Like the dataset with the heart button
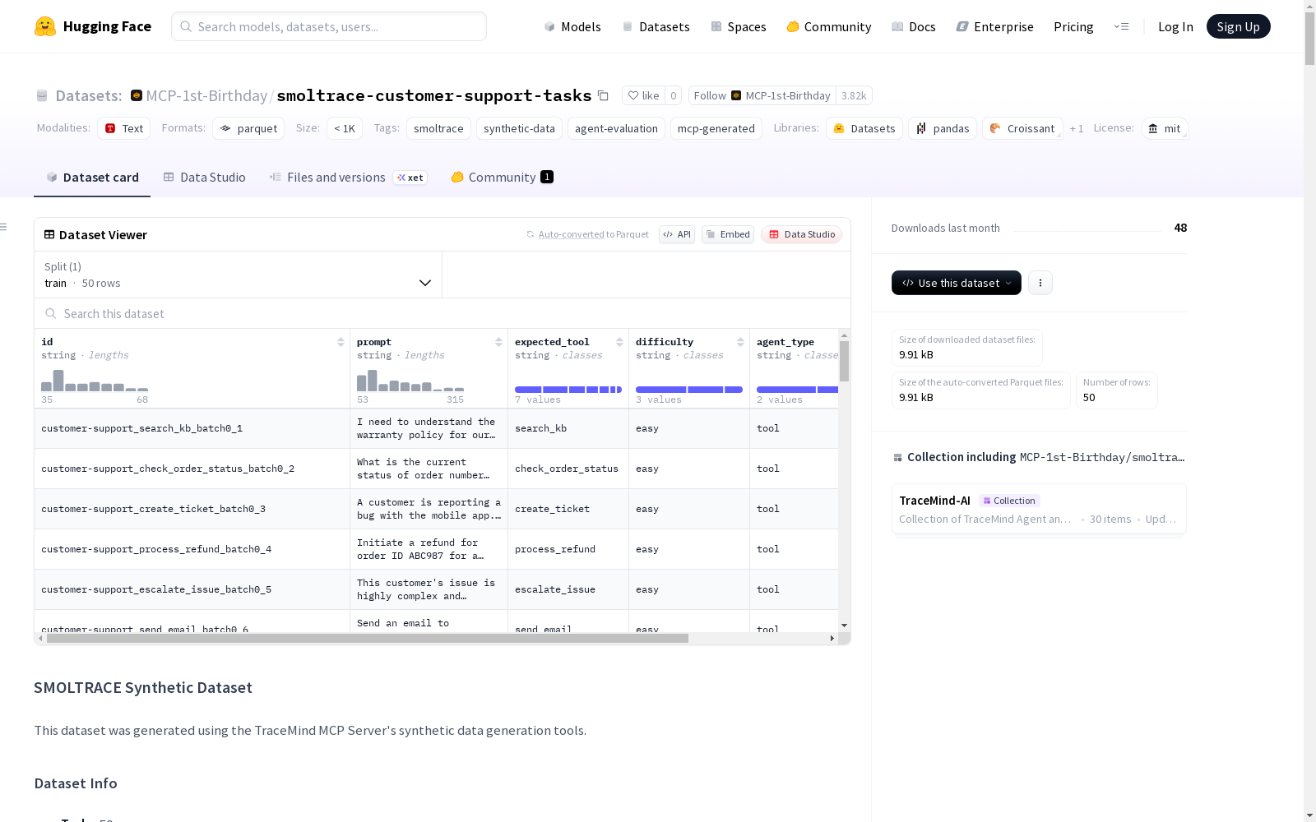Image resolution: width=1316 pixels, height=822 pixels. (643, 95)
